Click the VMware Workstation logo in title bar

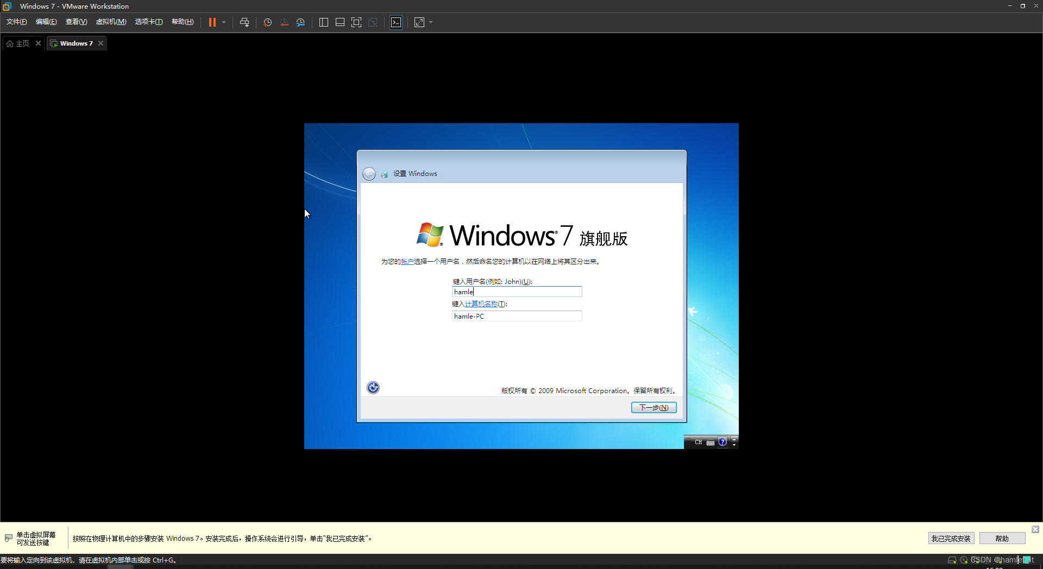tap(7, 6)
